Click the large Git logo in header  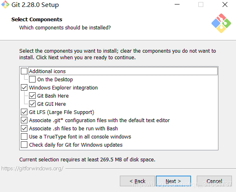point(221,23)
